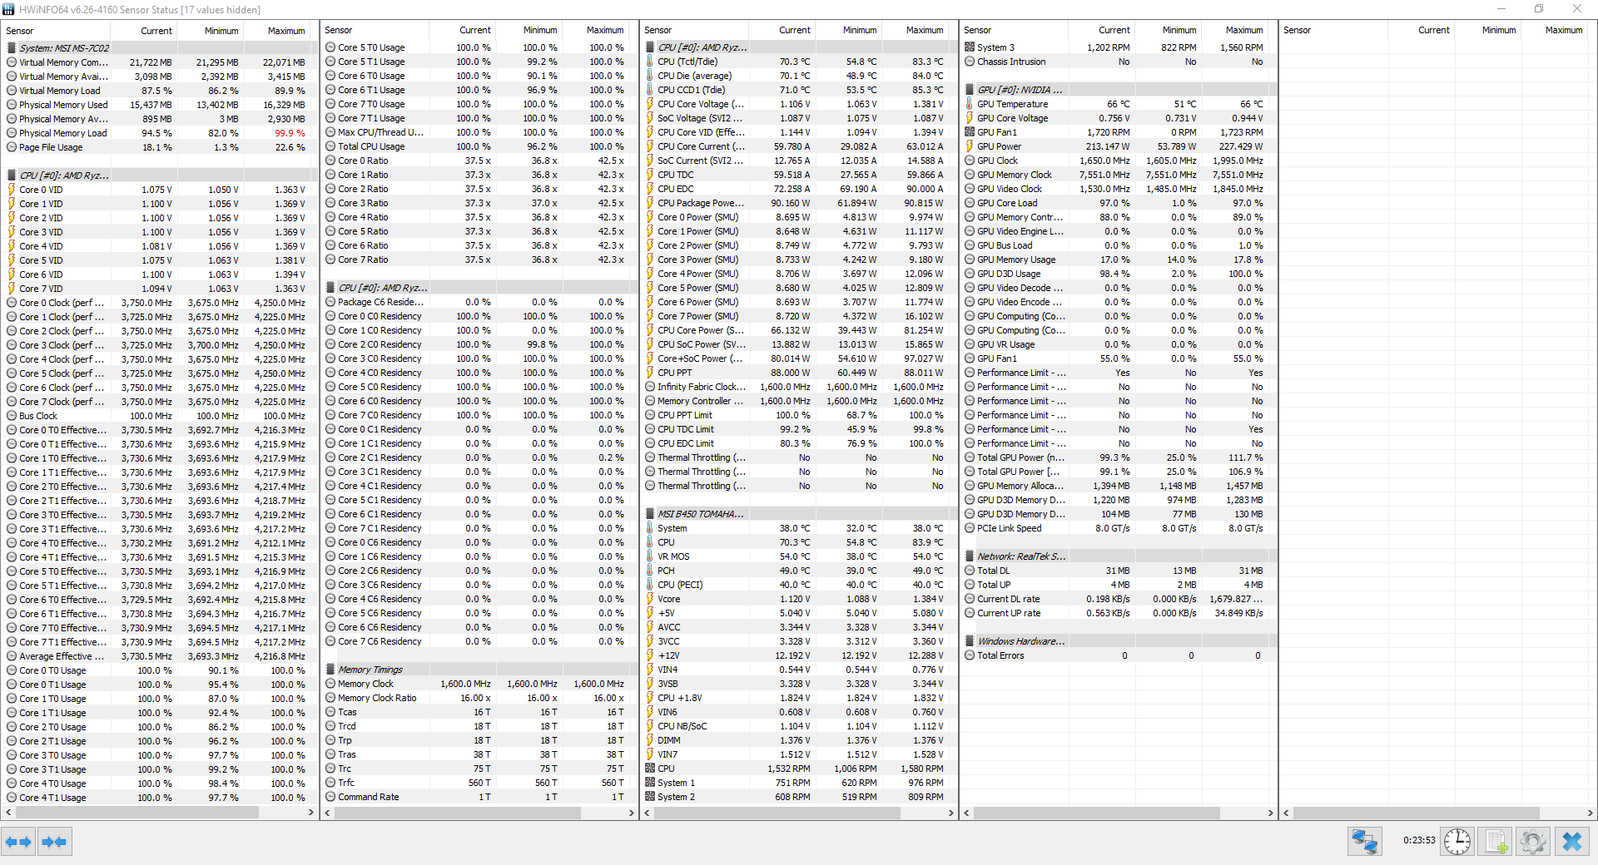
Task: Click horizontal scrollbar thumb under Command Rate panel
Action: 456,813
